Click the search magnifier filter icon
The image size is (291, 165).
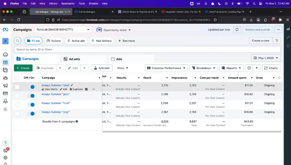tap(18, 41)
